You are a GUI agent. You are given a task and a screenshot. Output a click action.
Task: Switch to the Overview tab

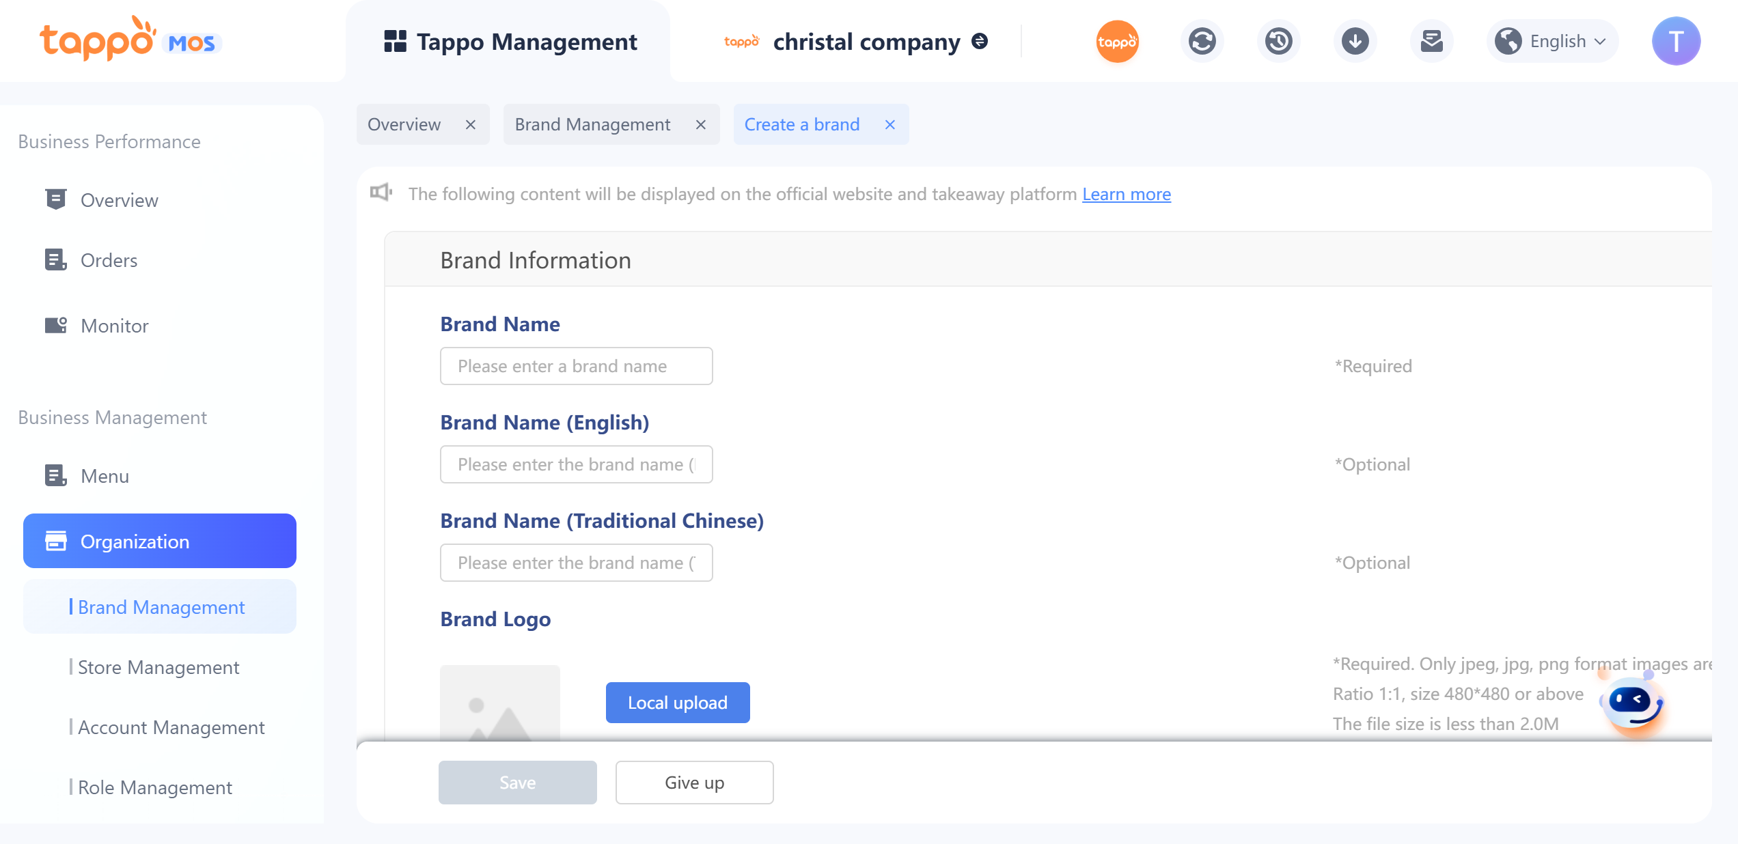click(404, 124)
